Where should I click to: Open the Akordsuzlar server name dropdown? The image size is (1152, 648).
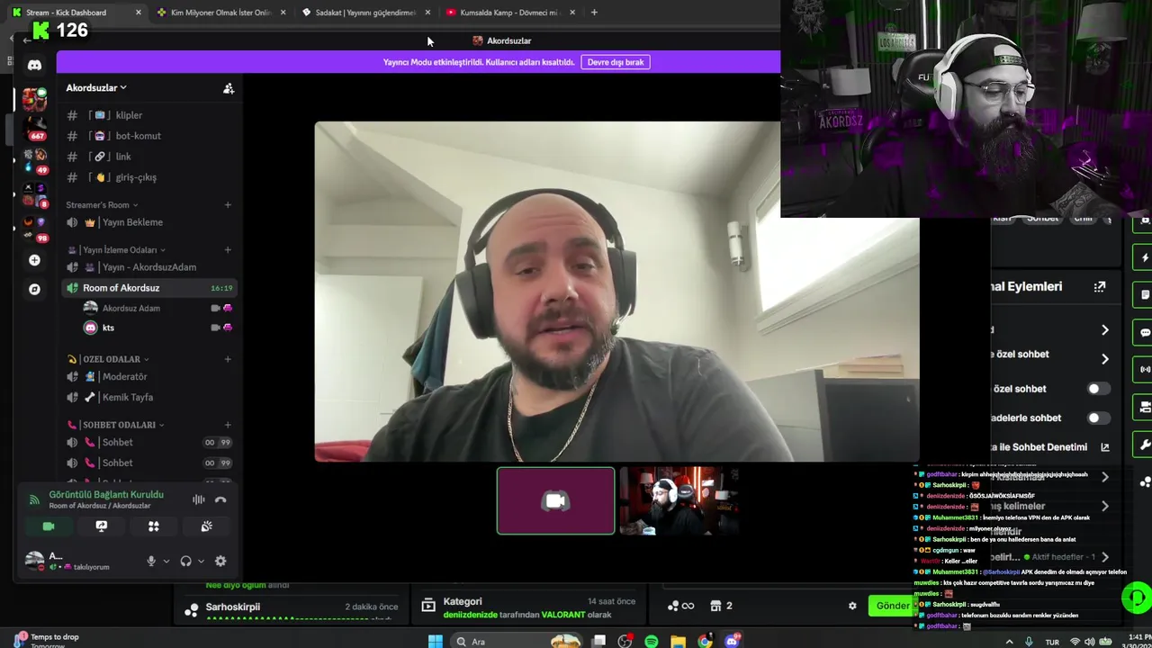click(x=96, y=87)
